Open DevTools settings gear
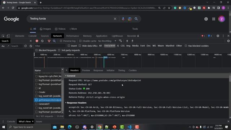 click(x=218, y=36)
